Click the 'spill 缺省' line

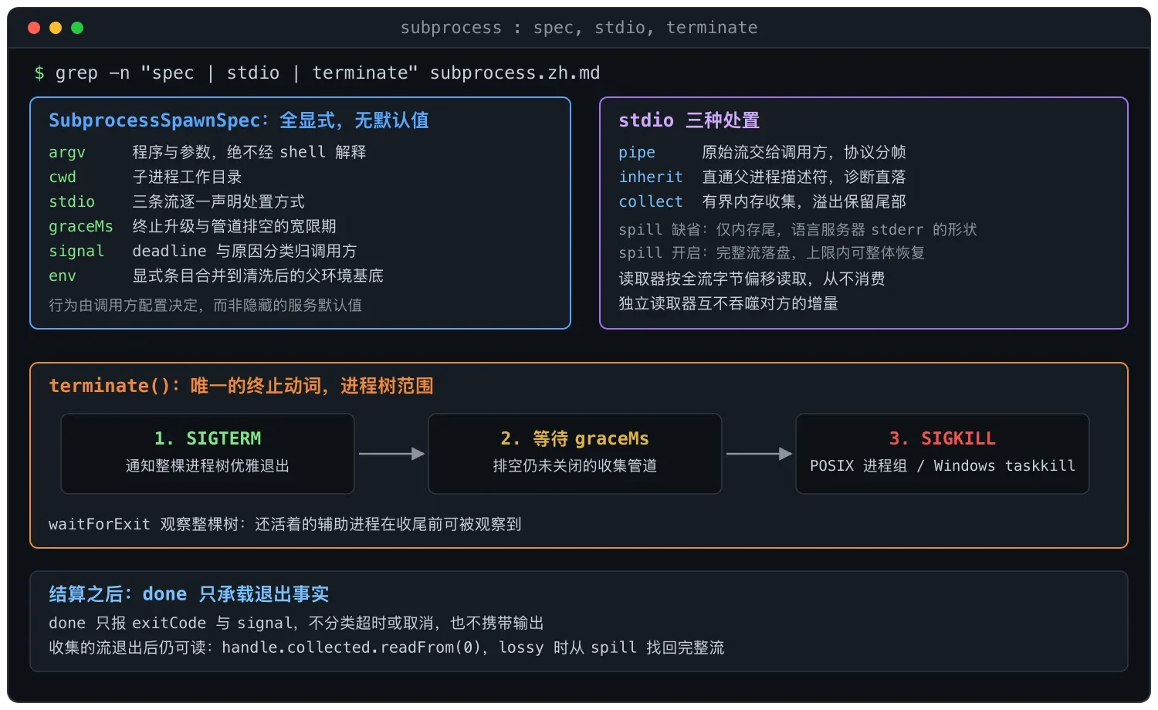tap(797, 229)
